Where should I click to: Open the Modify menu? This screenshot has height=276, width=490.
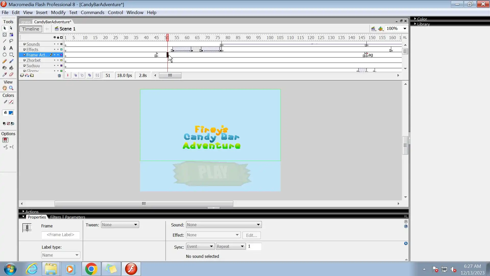point(58,13)
